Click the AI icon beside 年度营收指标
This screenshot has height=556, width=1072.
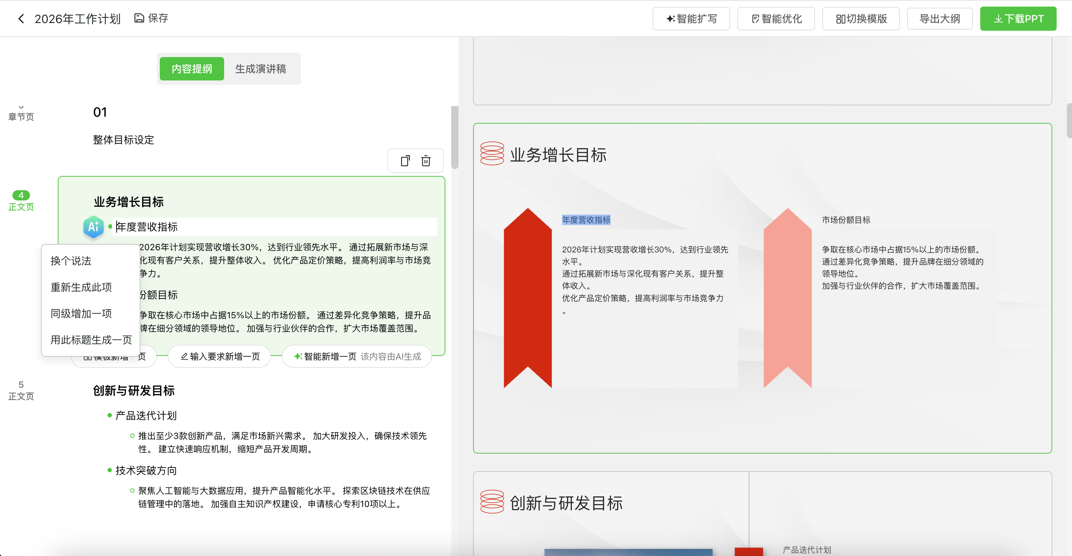(x=93, y=227)
